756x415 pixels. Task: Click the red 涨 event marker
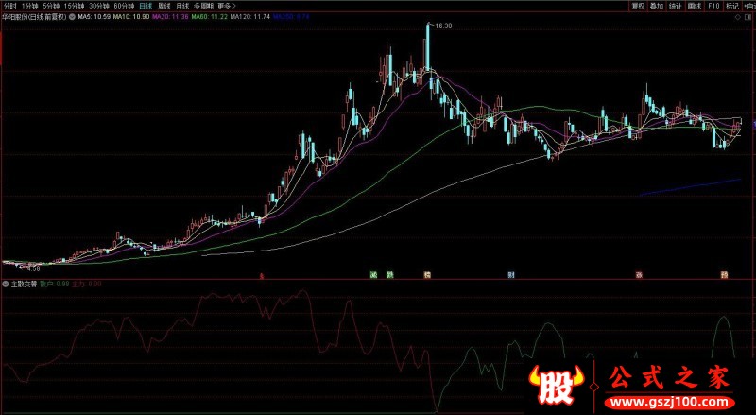tap(639, 275)
